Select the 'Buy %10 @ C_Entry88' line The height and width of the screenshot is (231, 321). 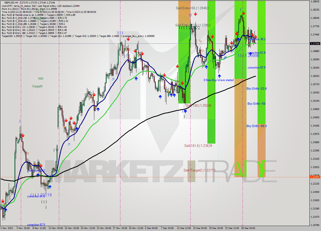tap(33, 24)
